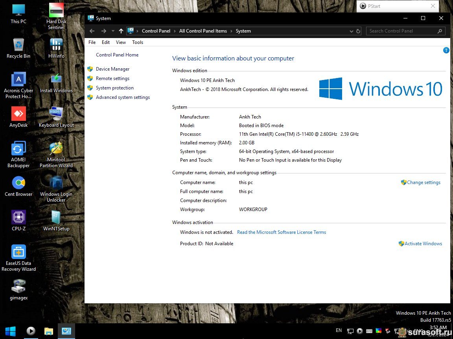The image size is (453, 339).
Task: Launch HWinfo from desktop
Action: click(x=56, y=48)
